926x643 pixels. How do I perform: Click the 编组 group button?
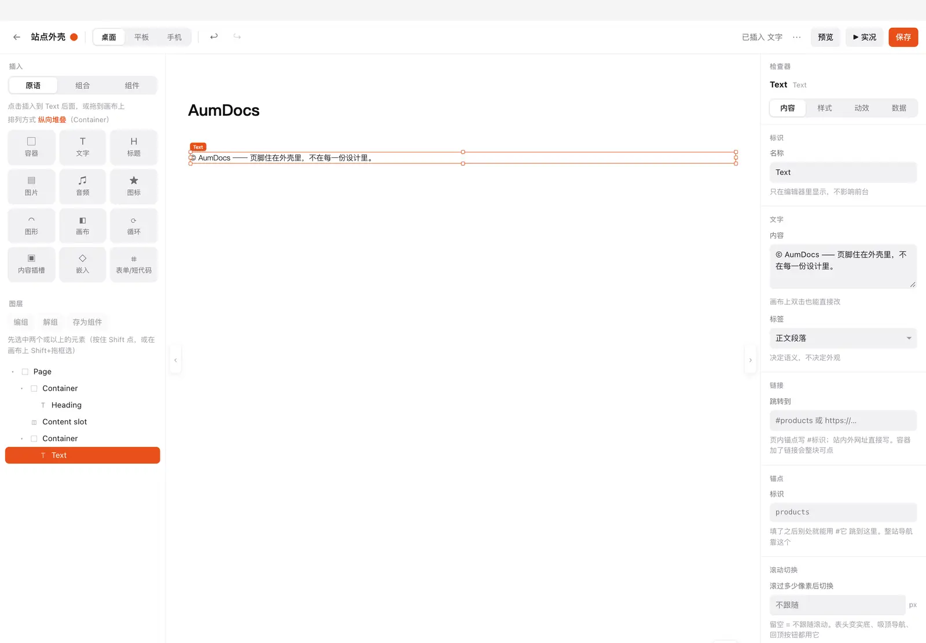(x=21, y=322)
